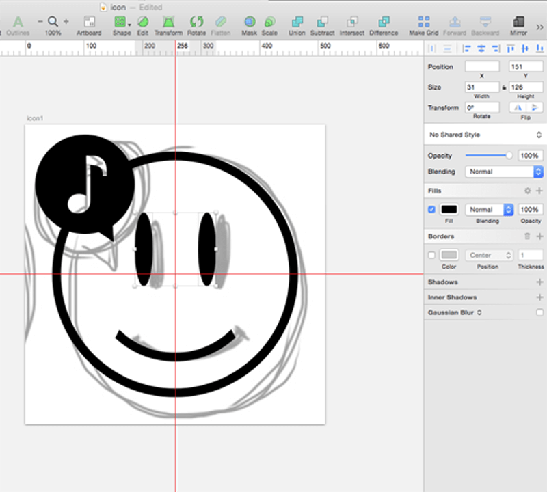Click the document icon in title bar
Viewport: 547px width, 492px height.
[103, 8]
